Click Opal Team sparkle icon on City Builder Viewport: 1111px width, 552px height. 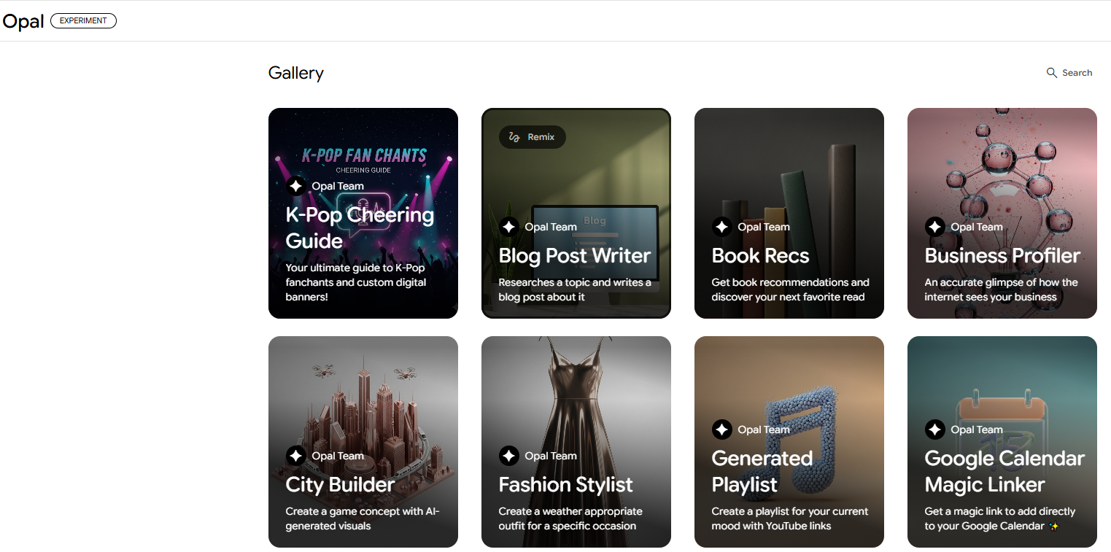click(x=295, y=456)
